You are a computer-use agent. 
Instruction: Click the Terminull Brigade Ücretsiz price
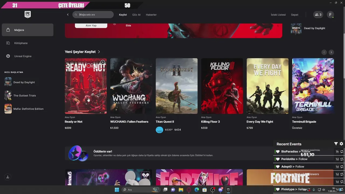click(297, 128)
